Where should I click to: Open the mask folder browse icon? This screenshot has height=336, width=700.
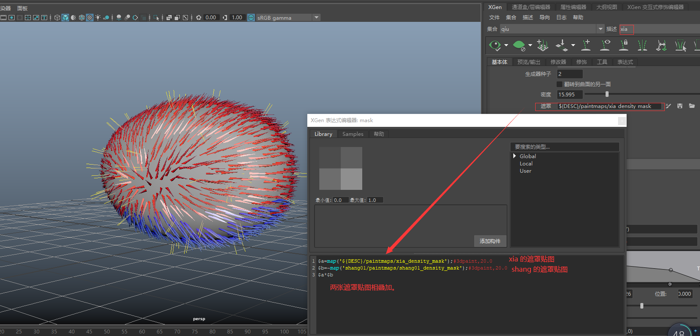692,106
